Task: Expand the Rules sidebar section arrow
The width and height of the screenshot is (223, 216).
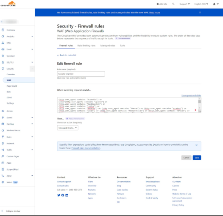Action: point(32,137)
